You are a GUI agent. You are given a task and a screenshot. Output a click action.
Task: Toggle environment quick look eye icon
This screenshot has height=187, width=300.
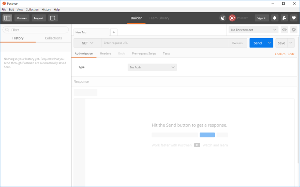284,30
